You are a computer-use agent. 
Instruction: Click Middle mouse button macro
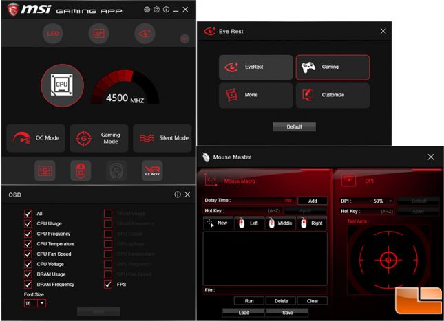coord(281,223)
